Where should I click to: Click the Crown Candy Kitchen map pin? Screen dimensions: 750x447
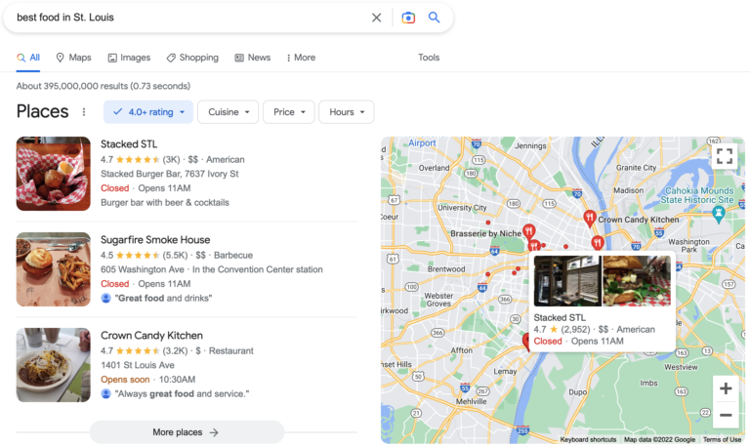click(x=589, y=219)
